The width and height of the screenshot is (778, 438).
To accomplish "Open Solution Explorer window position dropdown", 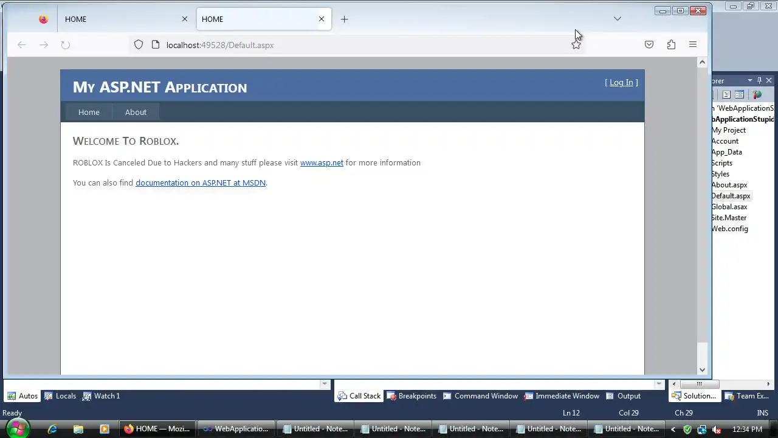I will pos(749,80).
